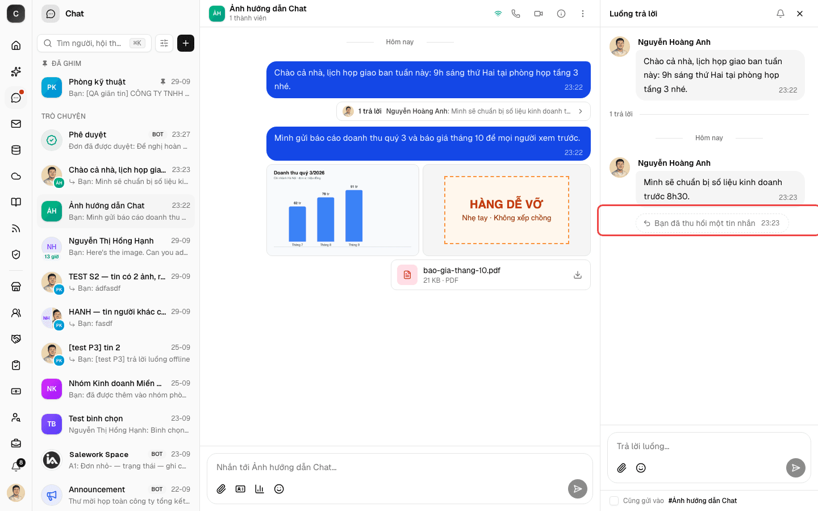The image size is (818, 511).
Task: Click the 'Trả lời luồng…' reply field
Action: (709, 446)
